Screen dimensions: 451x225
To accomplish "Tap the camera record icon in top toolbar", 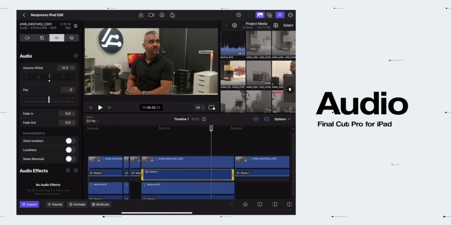I will click(152, 15).
